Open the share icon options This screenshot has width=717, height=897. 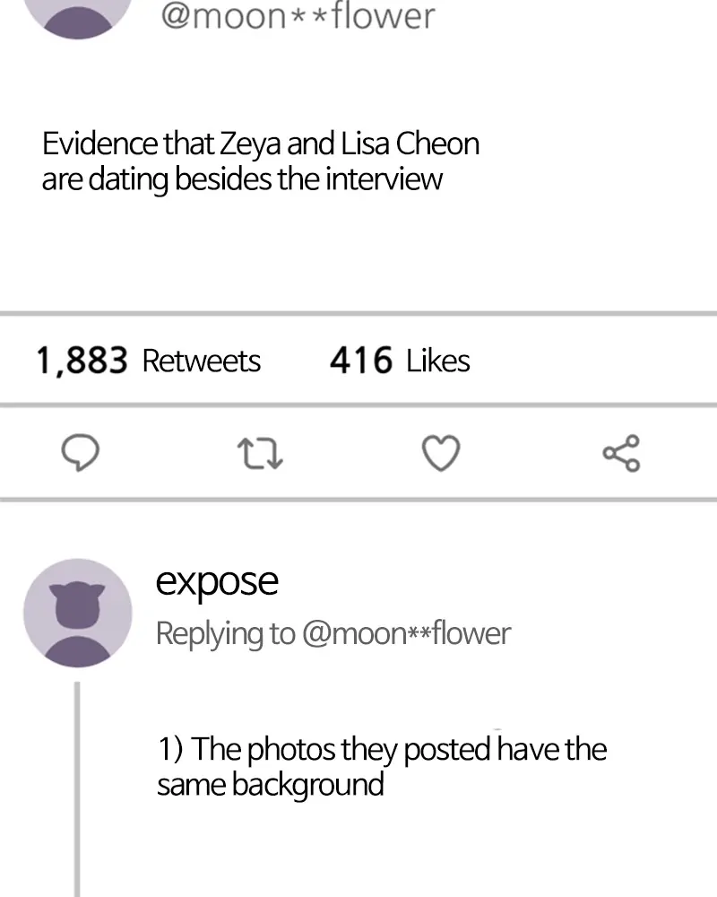pyautogui.click(x=621, y=454)
